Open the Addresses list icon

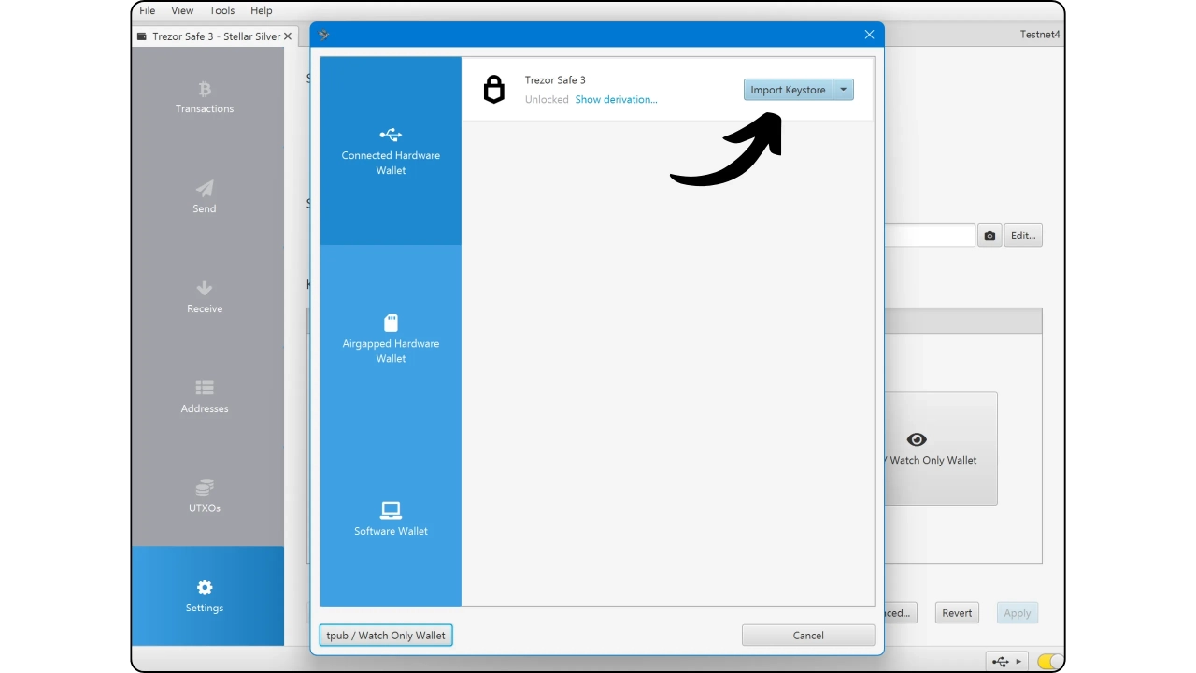pyautogui.click(x=205, y=388)
